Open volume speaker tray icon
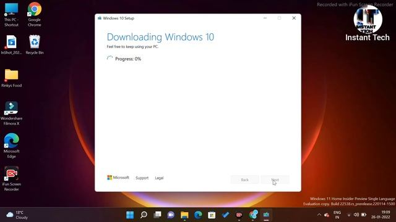Image resolution: width=396 pixels, height=222 pixels. point(356,215)
